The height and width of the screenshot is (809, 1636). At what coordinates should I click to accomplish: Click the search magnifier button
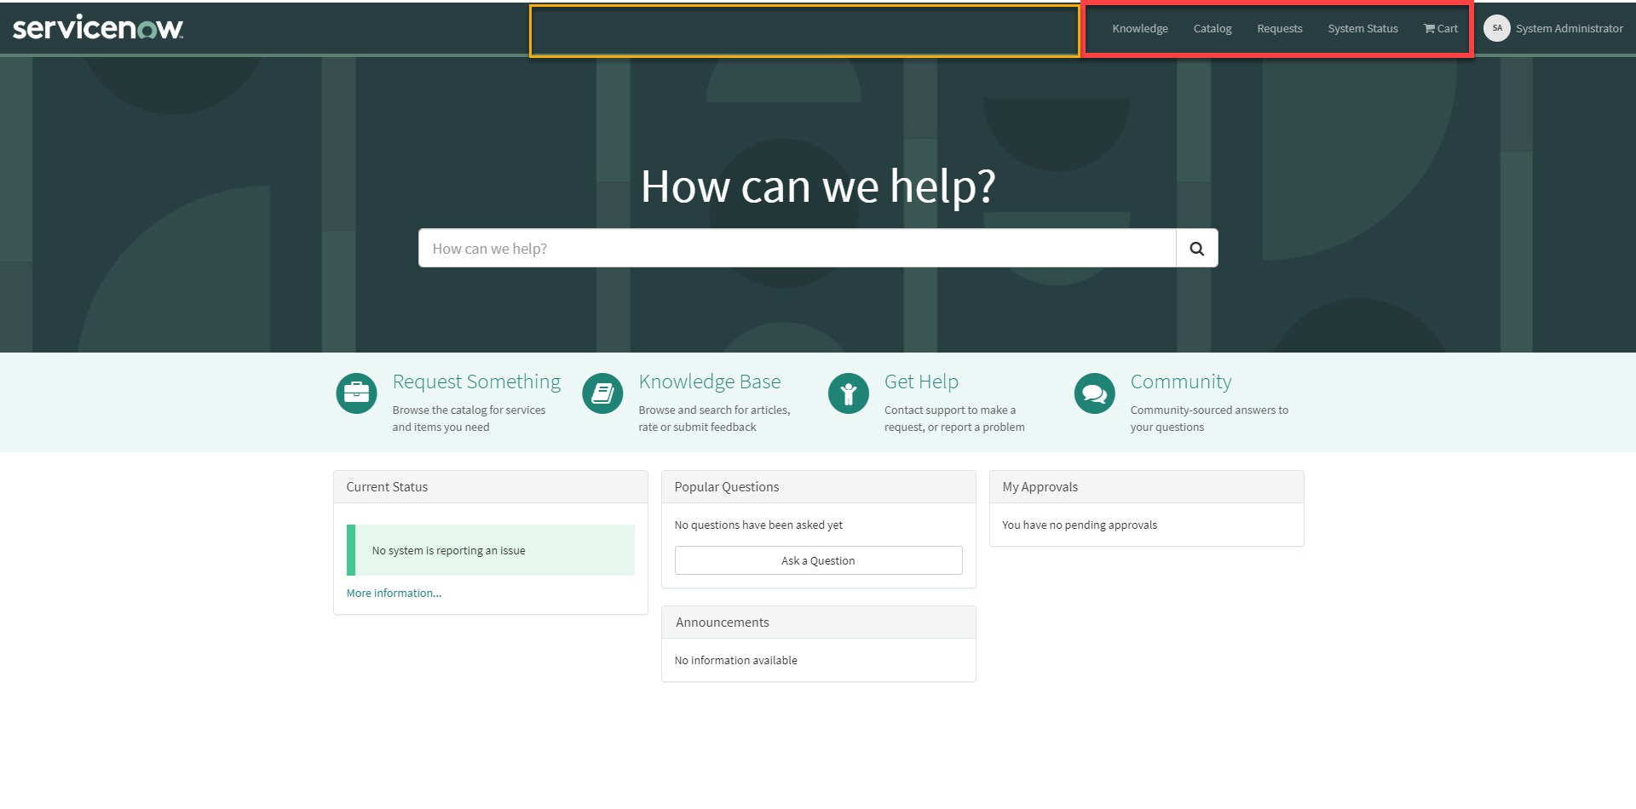(1197, 249)
